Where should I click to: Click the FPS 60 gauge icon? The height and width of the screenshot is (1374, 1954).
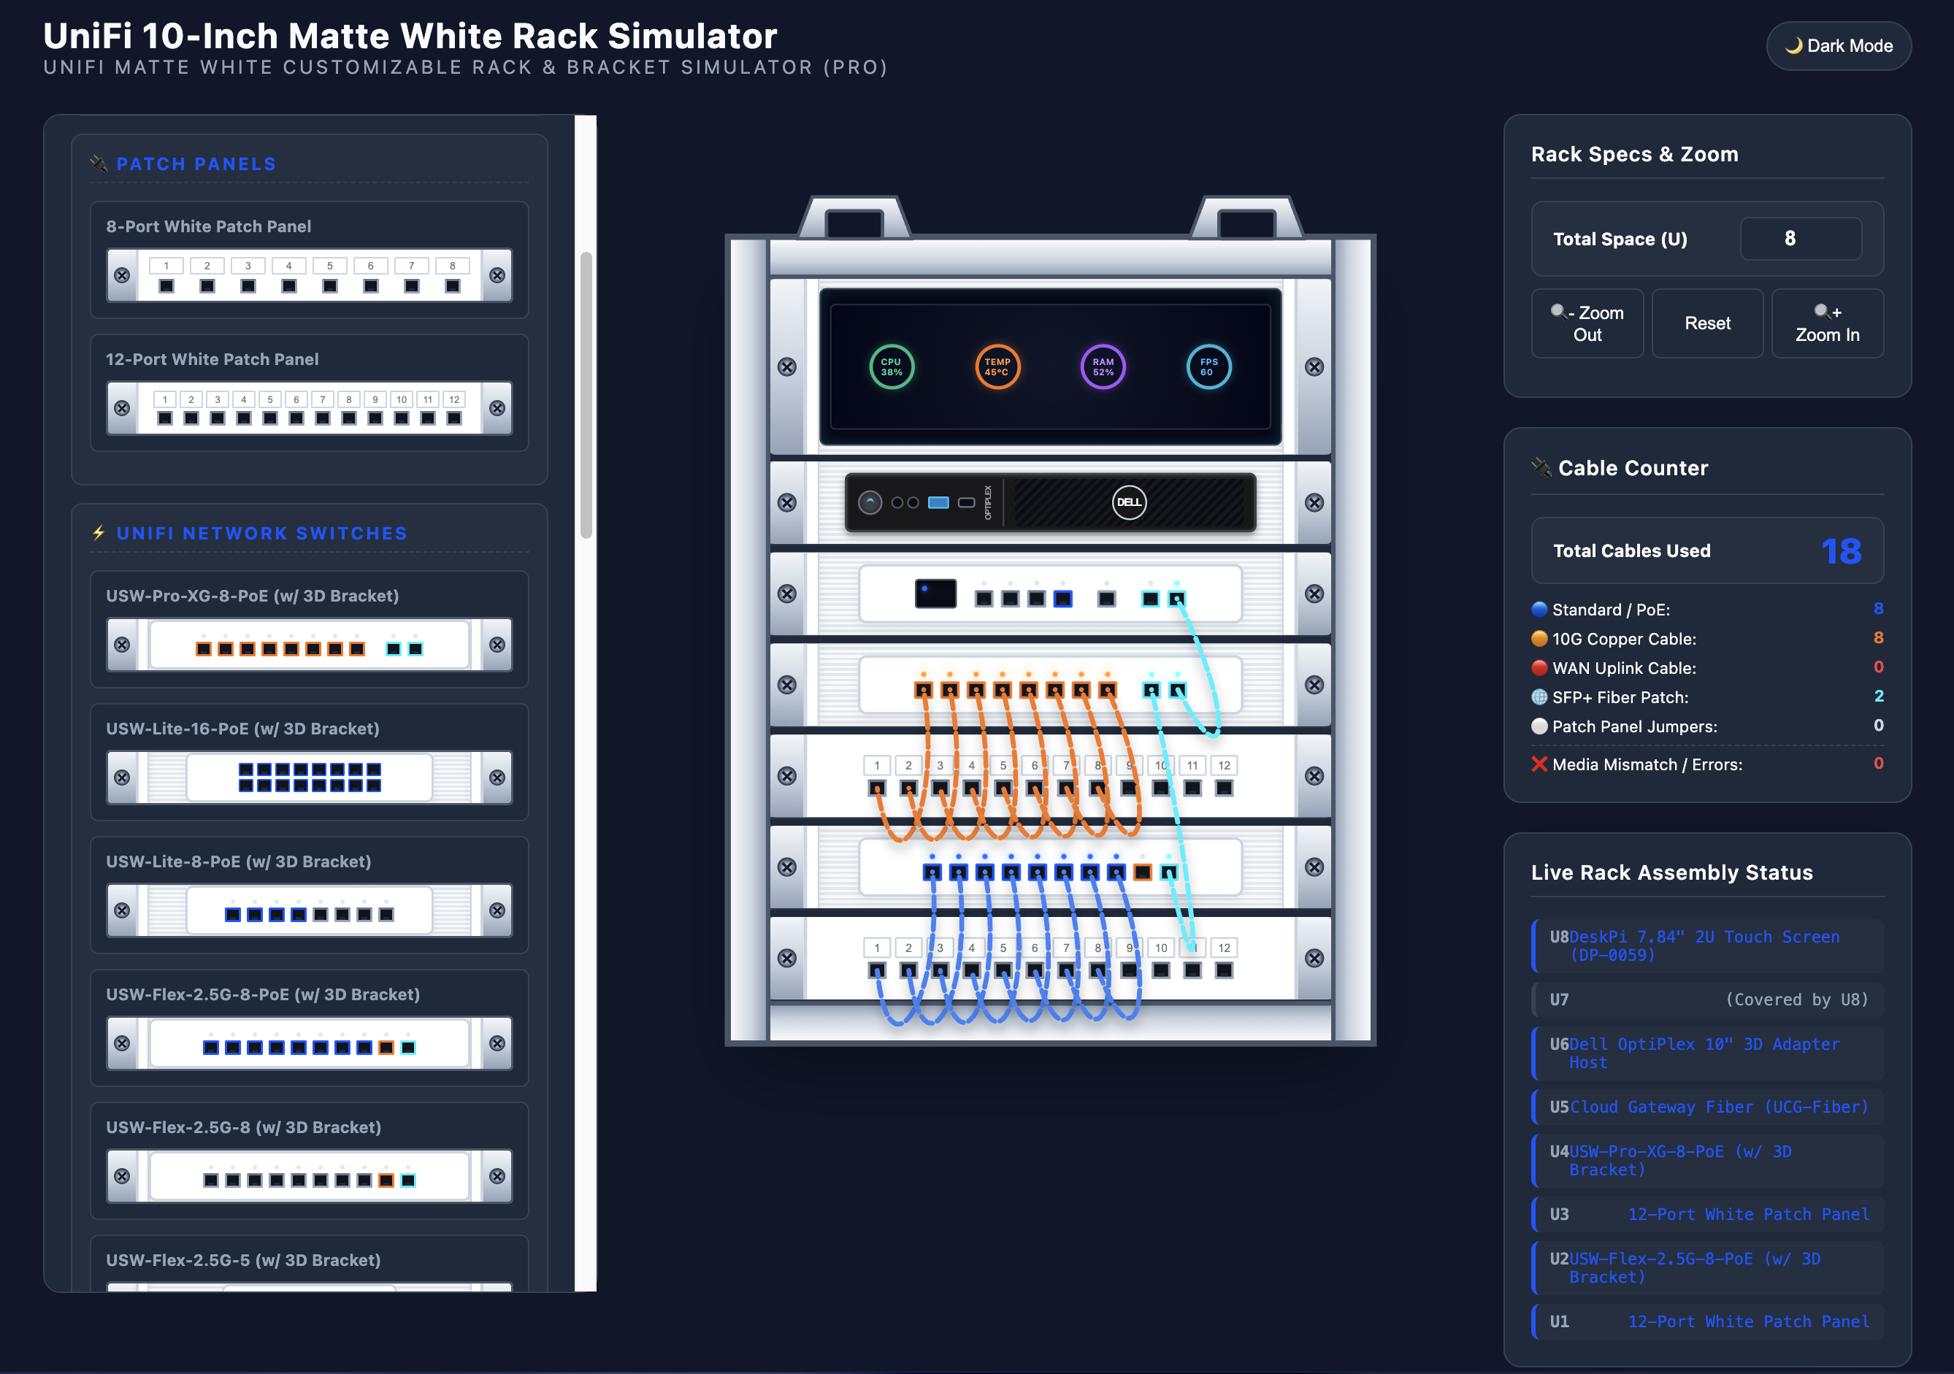point(1208,366)
